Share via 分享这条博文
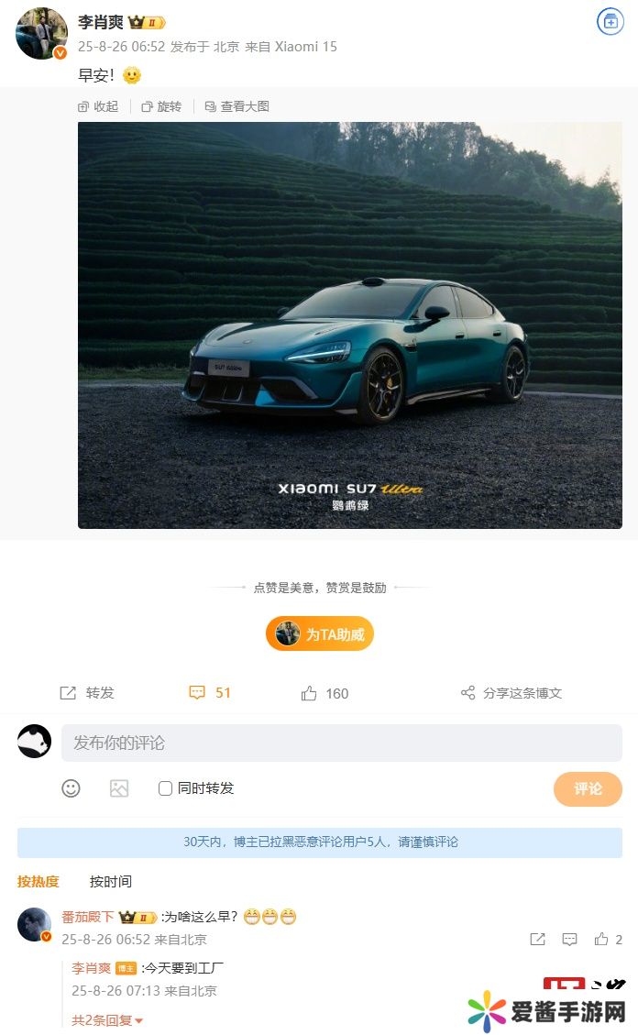Image resolution: width=638 pixels, height=1035 pixels. [511, 693]
